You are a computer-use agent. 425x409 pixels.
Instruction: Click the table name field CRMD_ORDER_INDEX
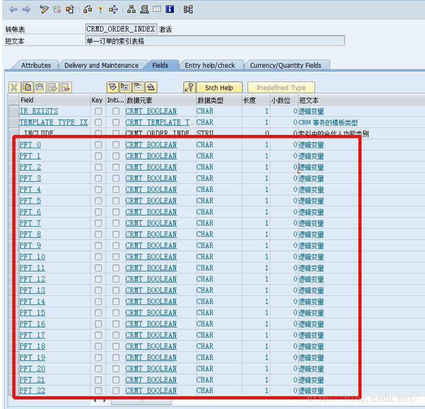pos(121,29)
